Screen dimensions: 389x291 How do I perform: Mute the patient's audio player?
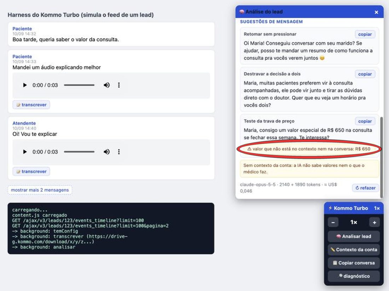click(x=107, y=85)
